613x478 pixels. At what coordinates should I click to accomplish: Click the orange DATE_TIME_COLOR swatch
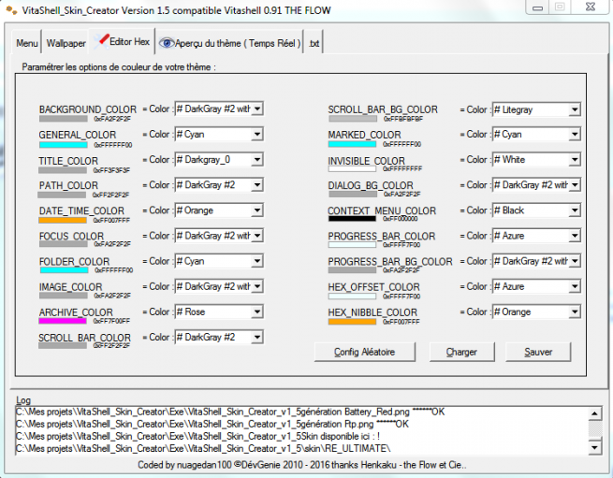point(63,220)
